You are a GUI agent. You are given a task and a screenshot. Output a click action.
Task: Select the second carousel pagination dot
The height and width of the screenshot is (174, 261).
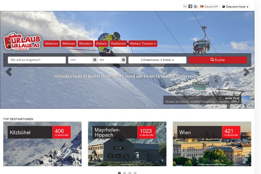124,173
